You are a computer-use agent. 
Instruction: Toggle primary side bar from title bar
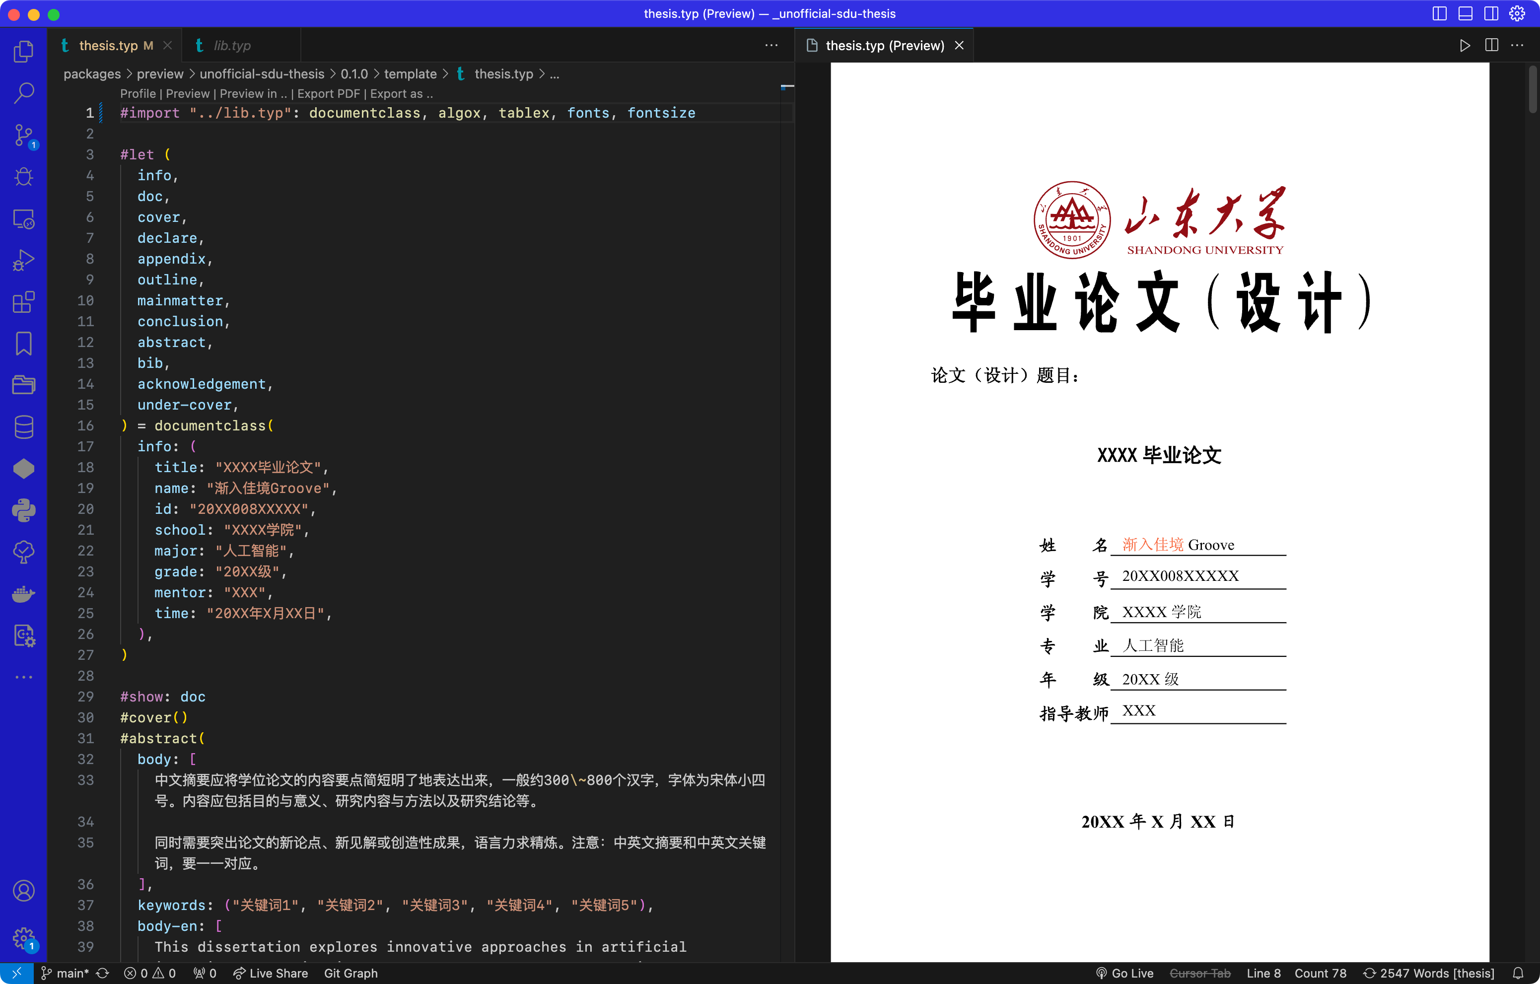[x=1439, y=13]
